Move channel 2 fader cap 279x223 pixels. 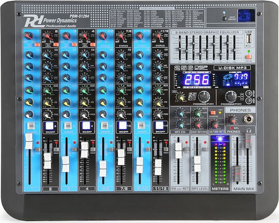click(x=48, y=161)
